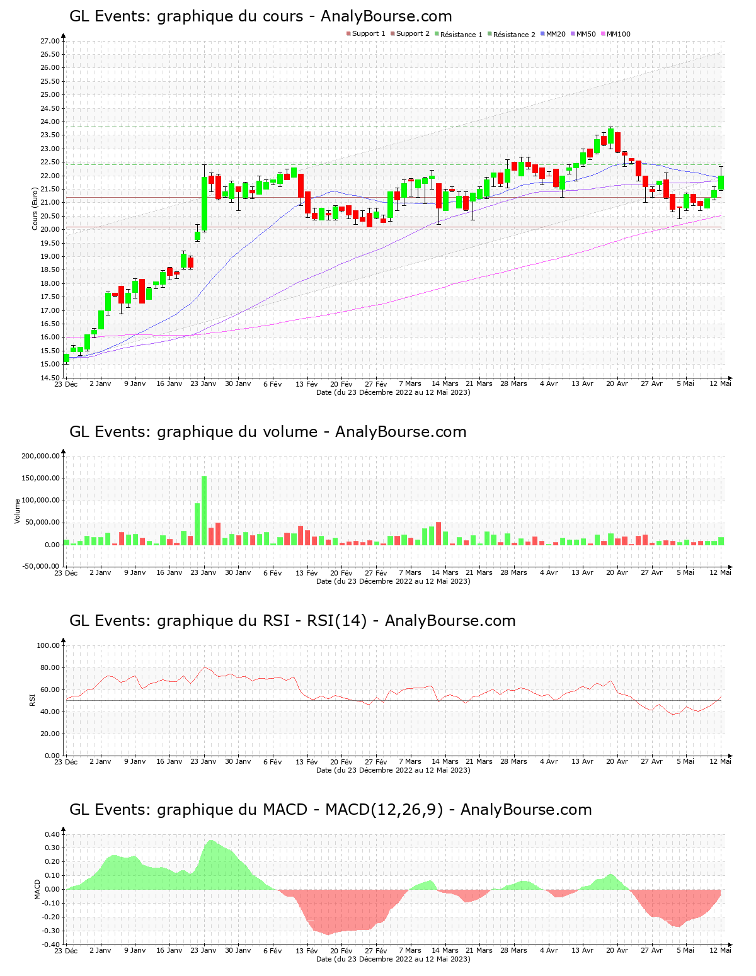The height and width of the screenshot is (976, 756).
Task: Click the RSI vertical axis title
Action: pyautogui.click(x=32, y=700)
